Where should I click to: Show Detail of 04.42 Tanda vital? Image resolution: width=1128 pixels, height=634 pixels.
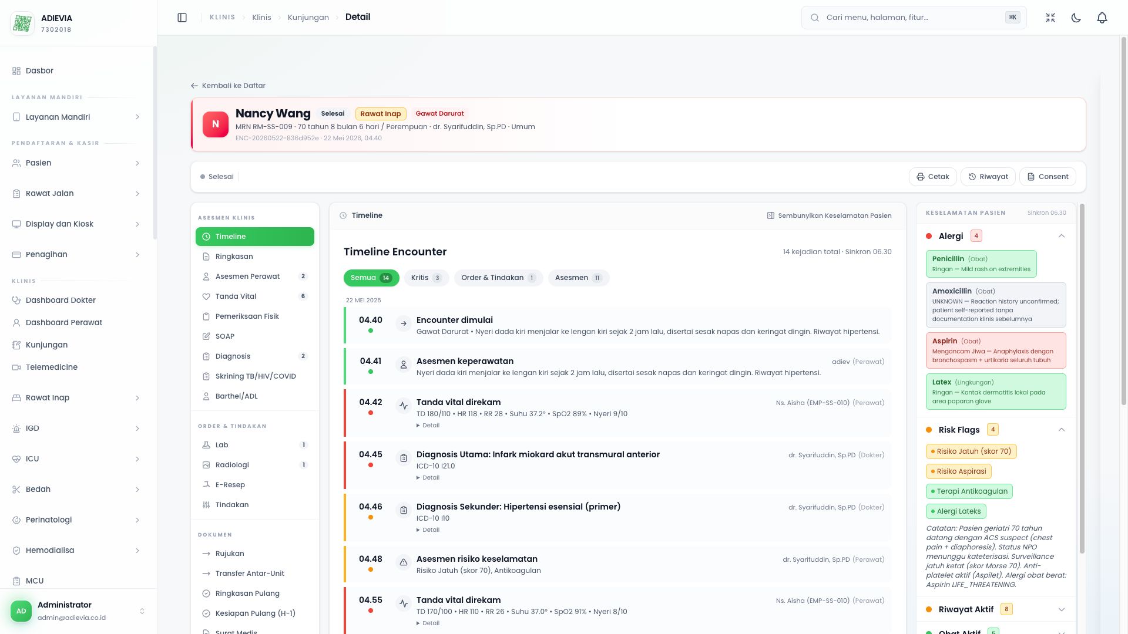tap(428, 426)
